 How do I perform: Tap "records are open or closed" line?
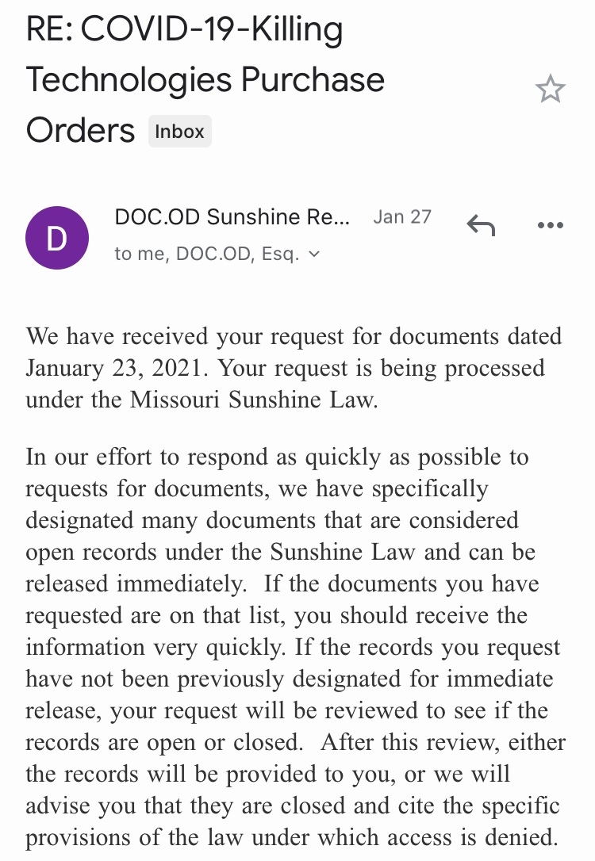[164, 742]
